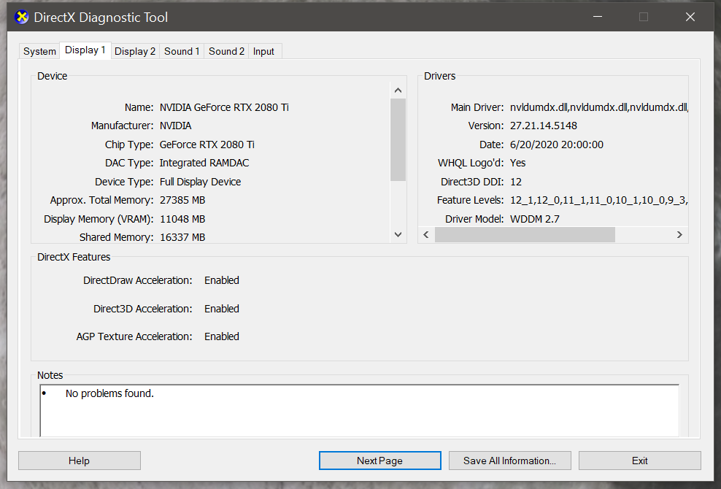This screenshot has width=721, height=489.
Task: Click the WHQL Logo'd value 'Yes'
Action: pyautogui.click(x=517, y=163)
